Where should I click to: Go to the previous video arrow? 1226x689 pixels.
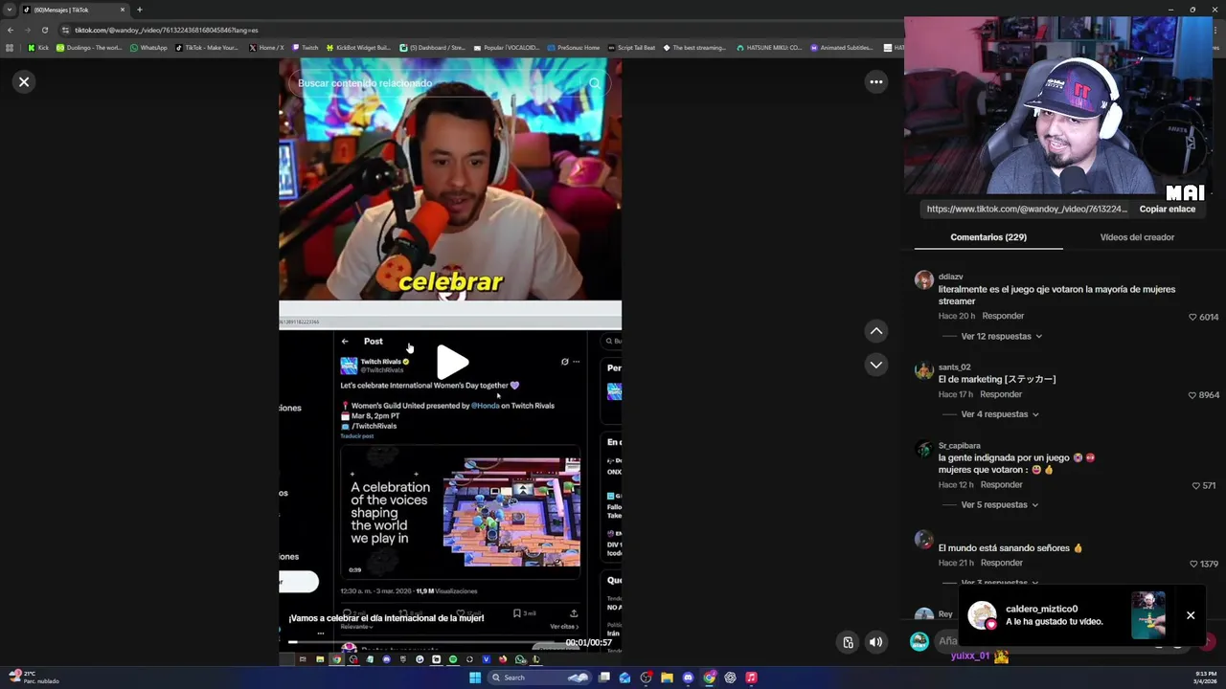[875, 331]
